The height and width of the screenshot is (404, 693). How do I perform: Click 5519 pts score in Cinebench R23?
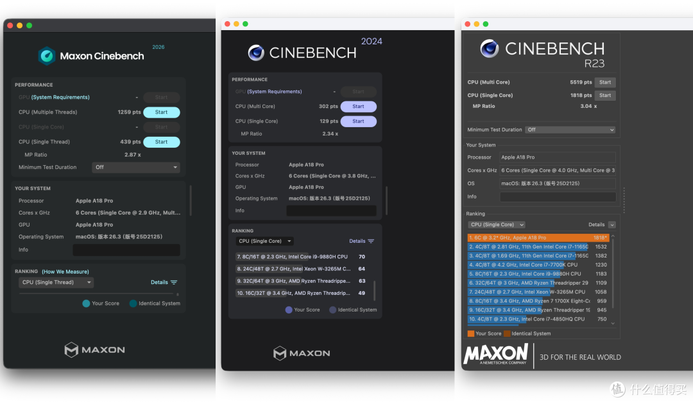click(581, 82)
